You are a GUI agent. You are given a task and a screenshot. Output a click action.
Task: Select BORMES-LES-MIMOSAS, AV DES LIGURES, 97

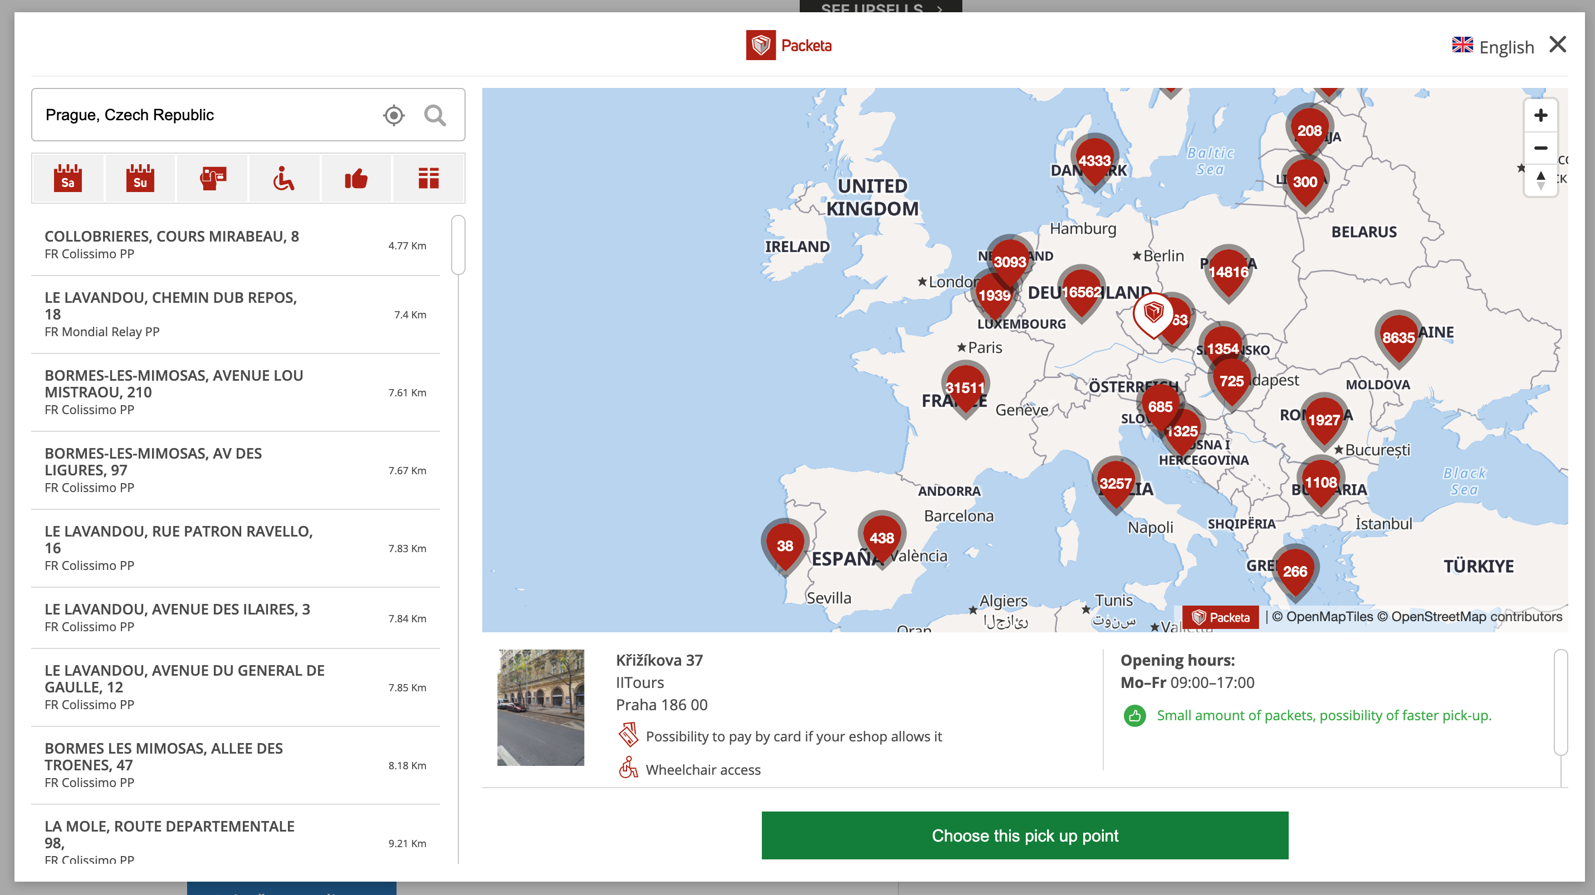(235, 470)
